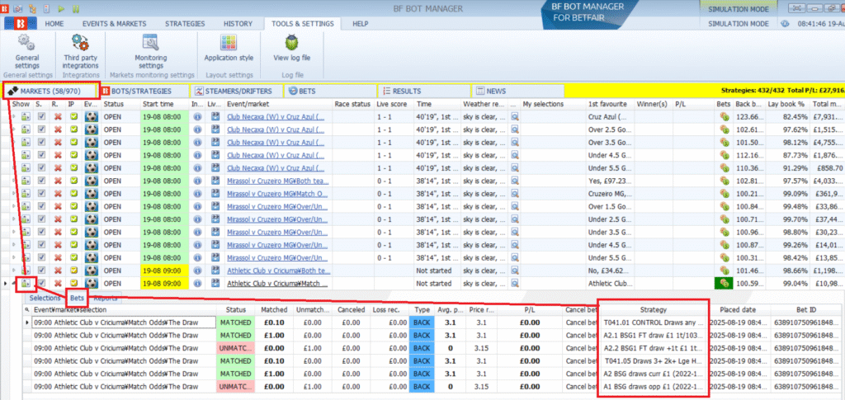
Task: Switch to the Selections sub-tab
Action: 45,297
